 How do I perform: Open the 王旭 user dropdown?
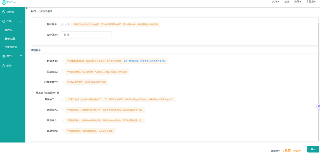[x=311, y=1]
